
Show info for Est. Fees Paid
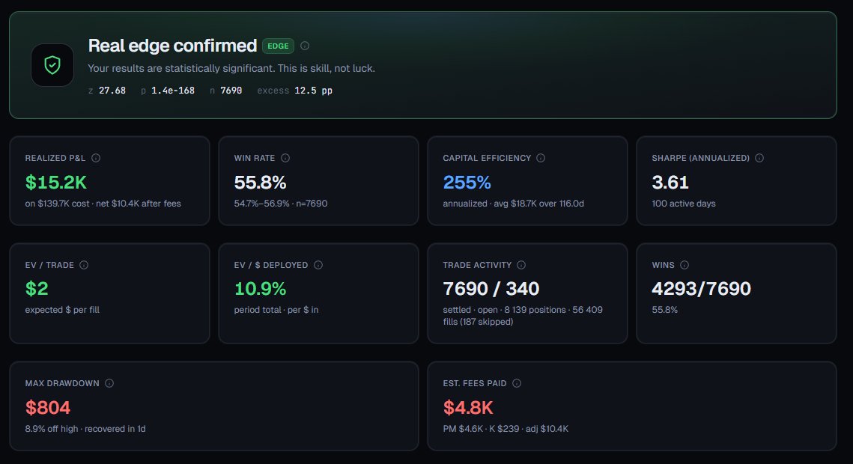pyautogui.click(x=516, y=384)
